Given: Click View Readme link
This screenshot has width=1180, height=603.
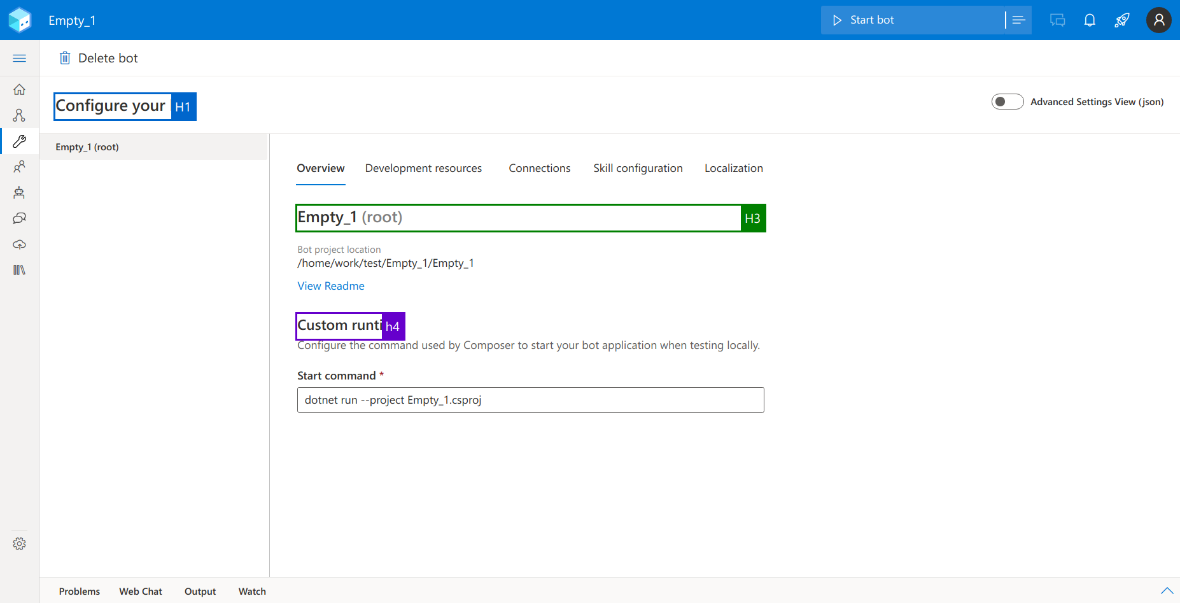Looking at the screenshot, I should pyautogui.click(x=330, y=286).
